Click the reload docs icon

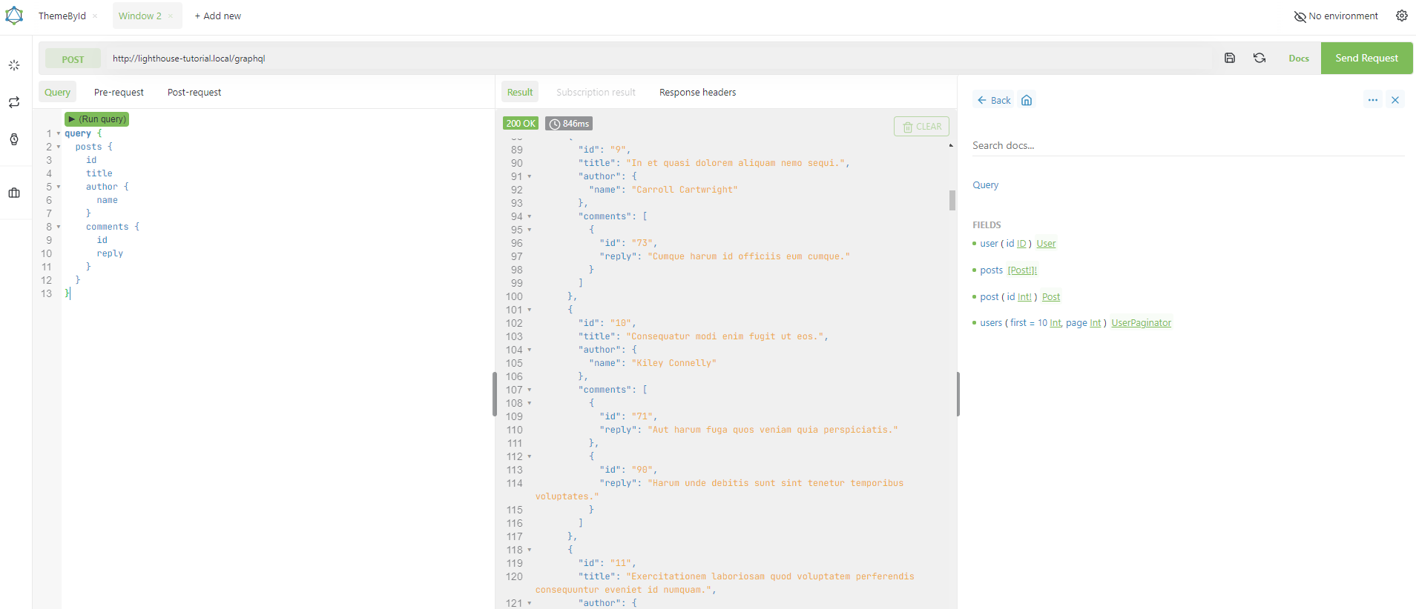(1259, 58)
